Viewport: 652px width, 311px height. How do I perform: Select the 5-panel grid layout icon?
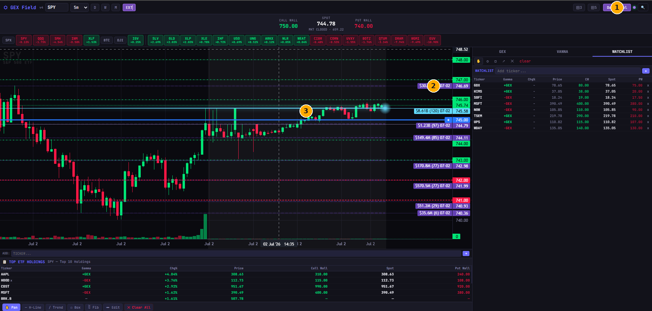click(x=594, y=7)
